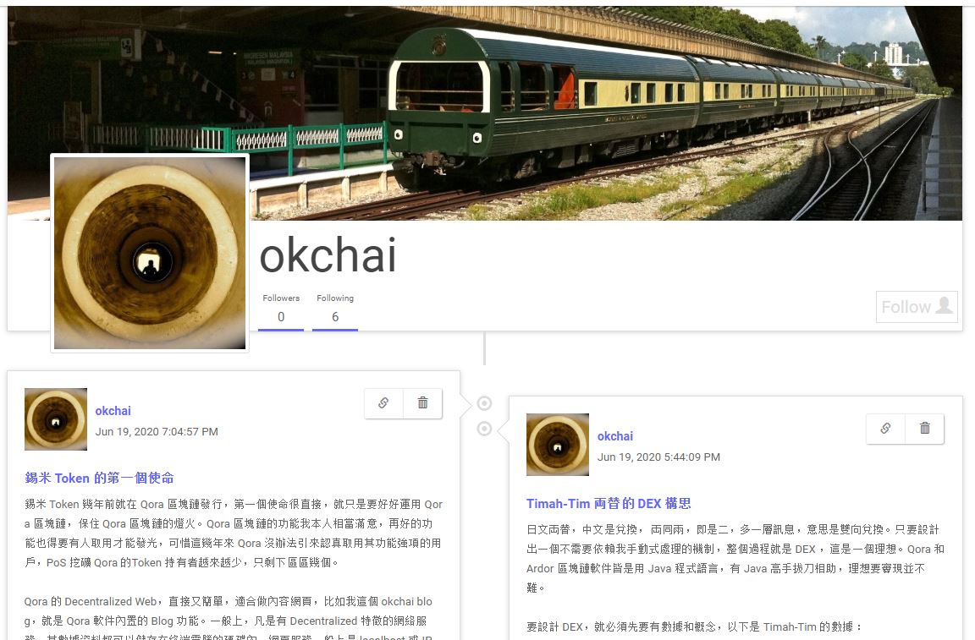This screenshot has width=975, height=640.
Task: Click lower timeline circle marker
Action: 484,429
